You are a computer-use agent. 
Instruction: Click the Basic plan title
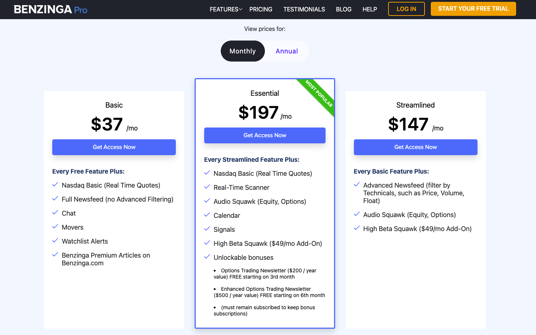114,105
